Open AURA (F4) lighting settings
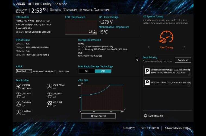The height and width of the screenshot is (136, 206). [86, 10]
